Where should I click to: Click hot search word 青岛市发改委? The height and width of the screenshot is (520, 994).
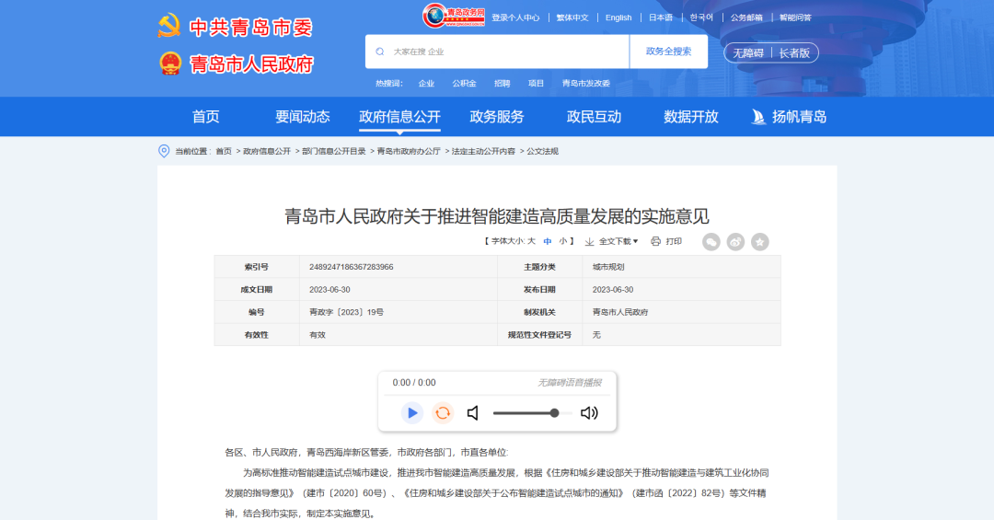point(586,83)
